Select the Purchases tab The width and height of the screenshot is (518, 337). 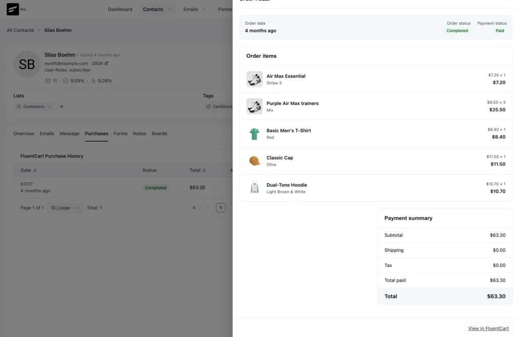[97, 134]
